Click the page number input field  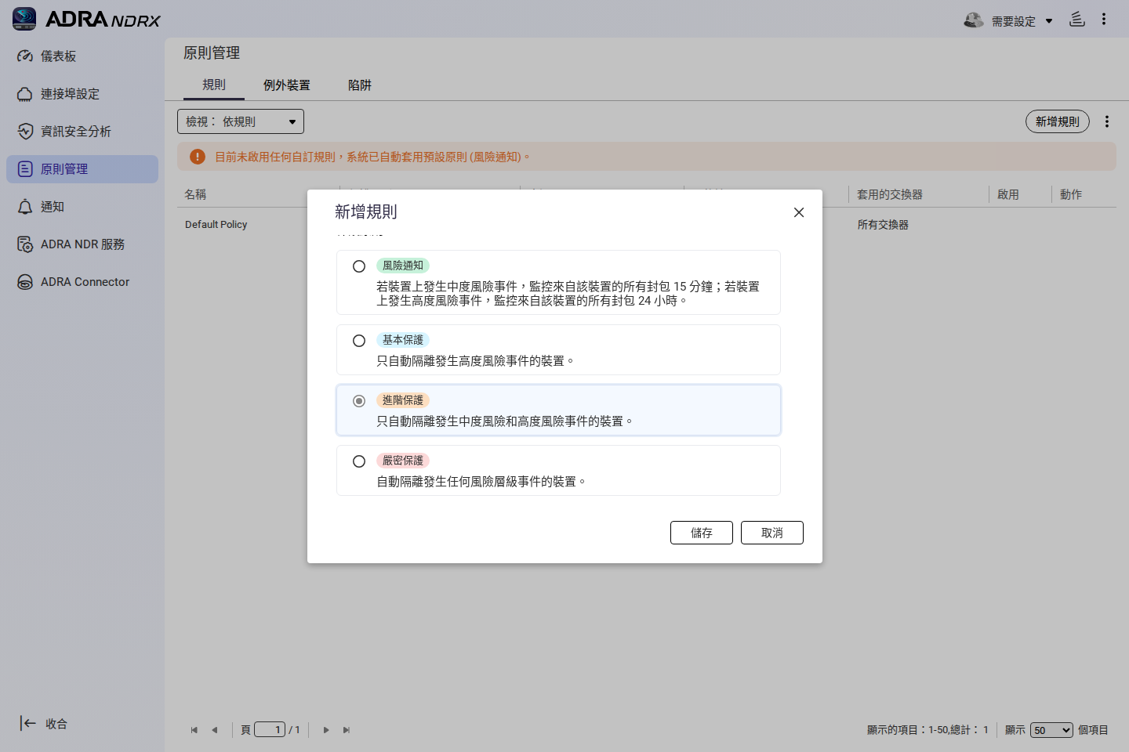click(x=270, y=730)
